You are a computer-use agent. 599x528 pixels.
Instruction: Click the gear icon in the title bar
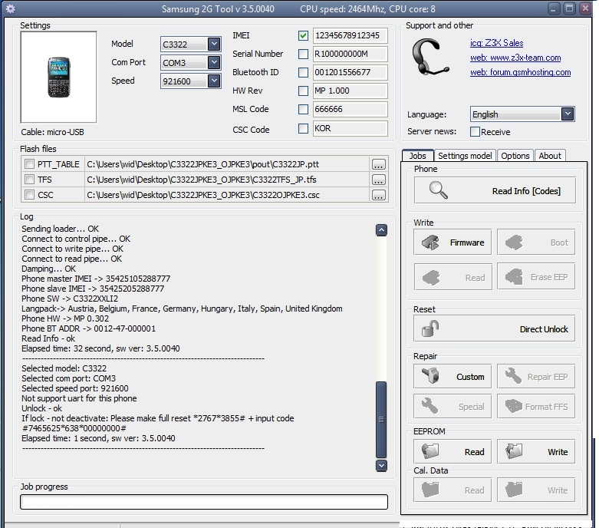point(11,8)
